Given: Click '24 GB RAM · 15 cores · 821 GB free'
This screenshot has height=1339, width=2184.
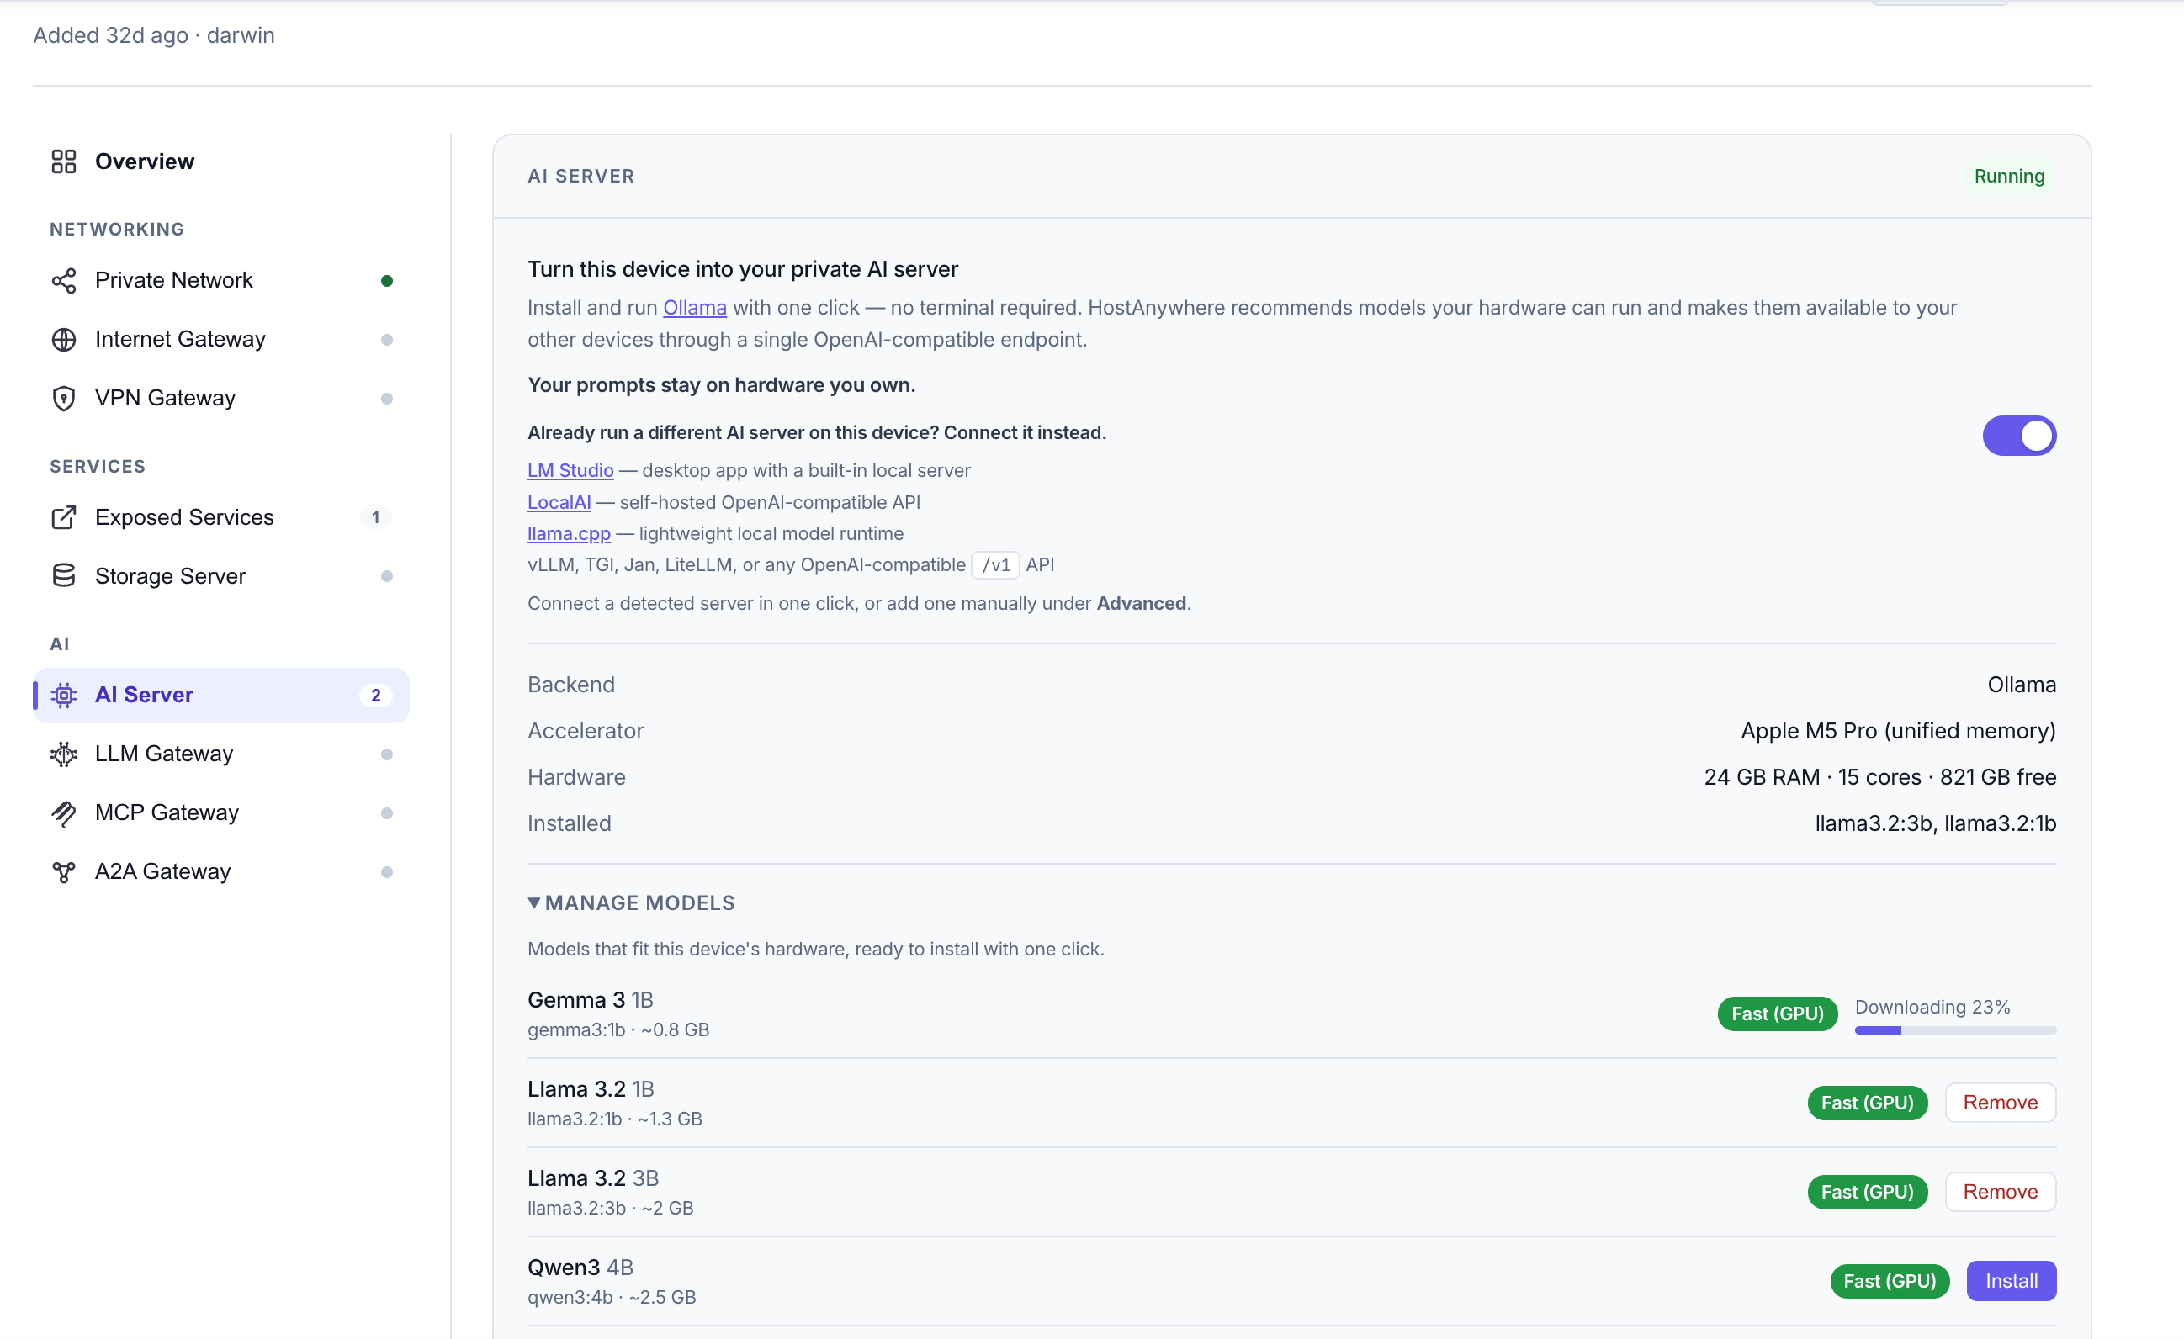Looking at the screenshot, I should (x=1880, y=777).
